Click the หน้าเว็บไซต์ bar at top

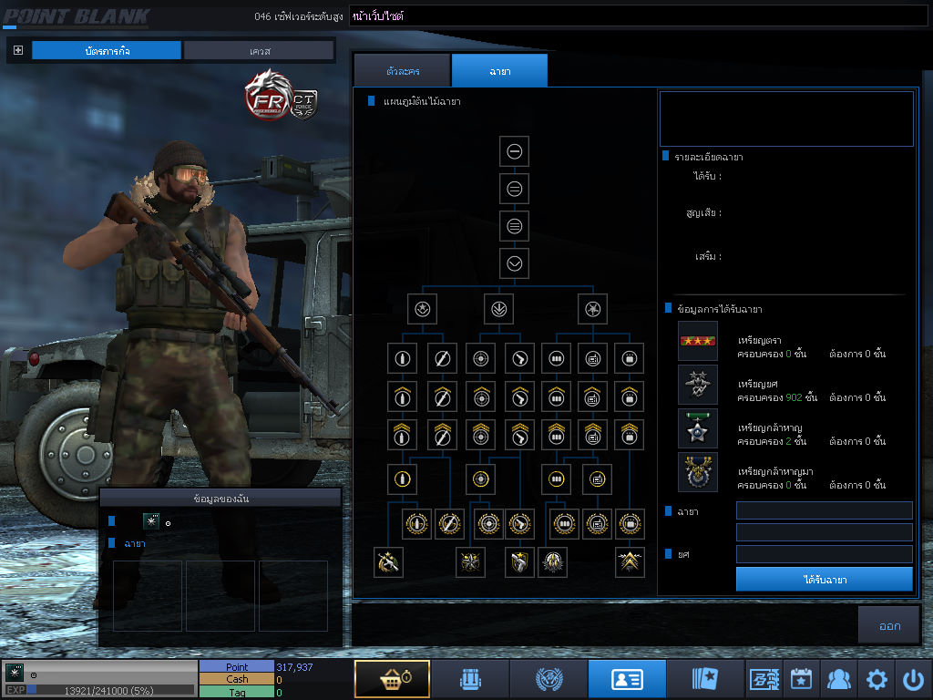click(x=638, y=15)
